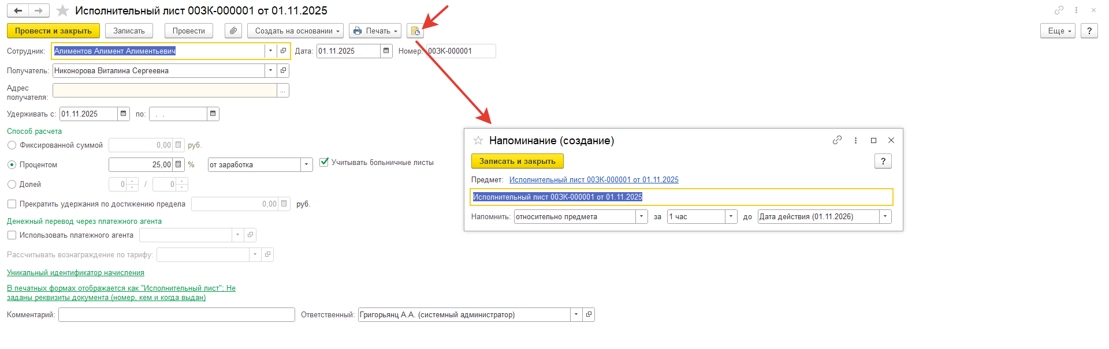Uncheck Учитывать больничные листы
The width and height of the screenshot is (1109, 349).
(324, 163)
